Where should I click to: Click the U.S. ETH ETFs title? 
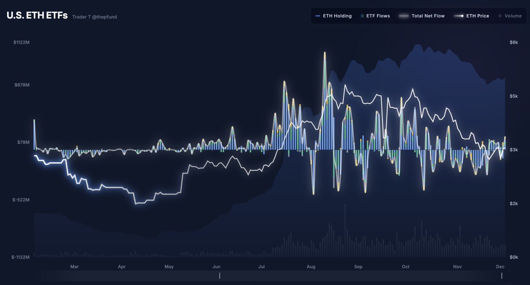[x=37, y=15]
